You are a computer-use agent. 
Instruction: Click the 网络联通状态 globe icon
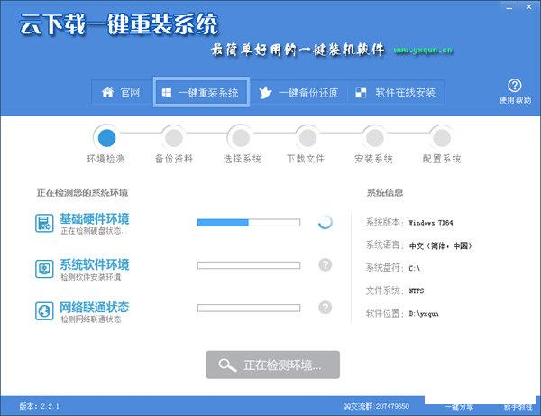pyautogui.click(x=45, y=311)
